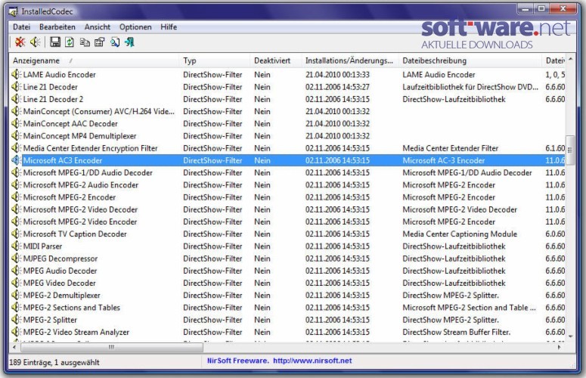Click the vertical scrollbar up arrow
This screenshot has height=378, width=586.
[570, 60]
